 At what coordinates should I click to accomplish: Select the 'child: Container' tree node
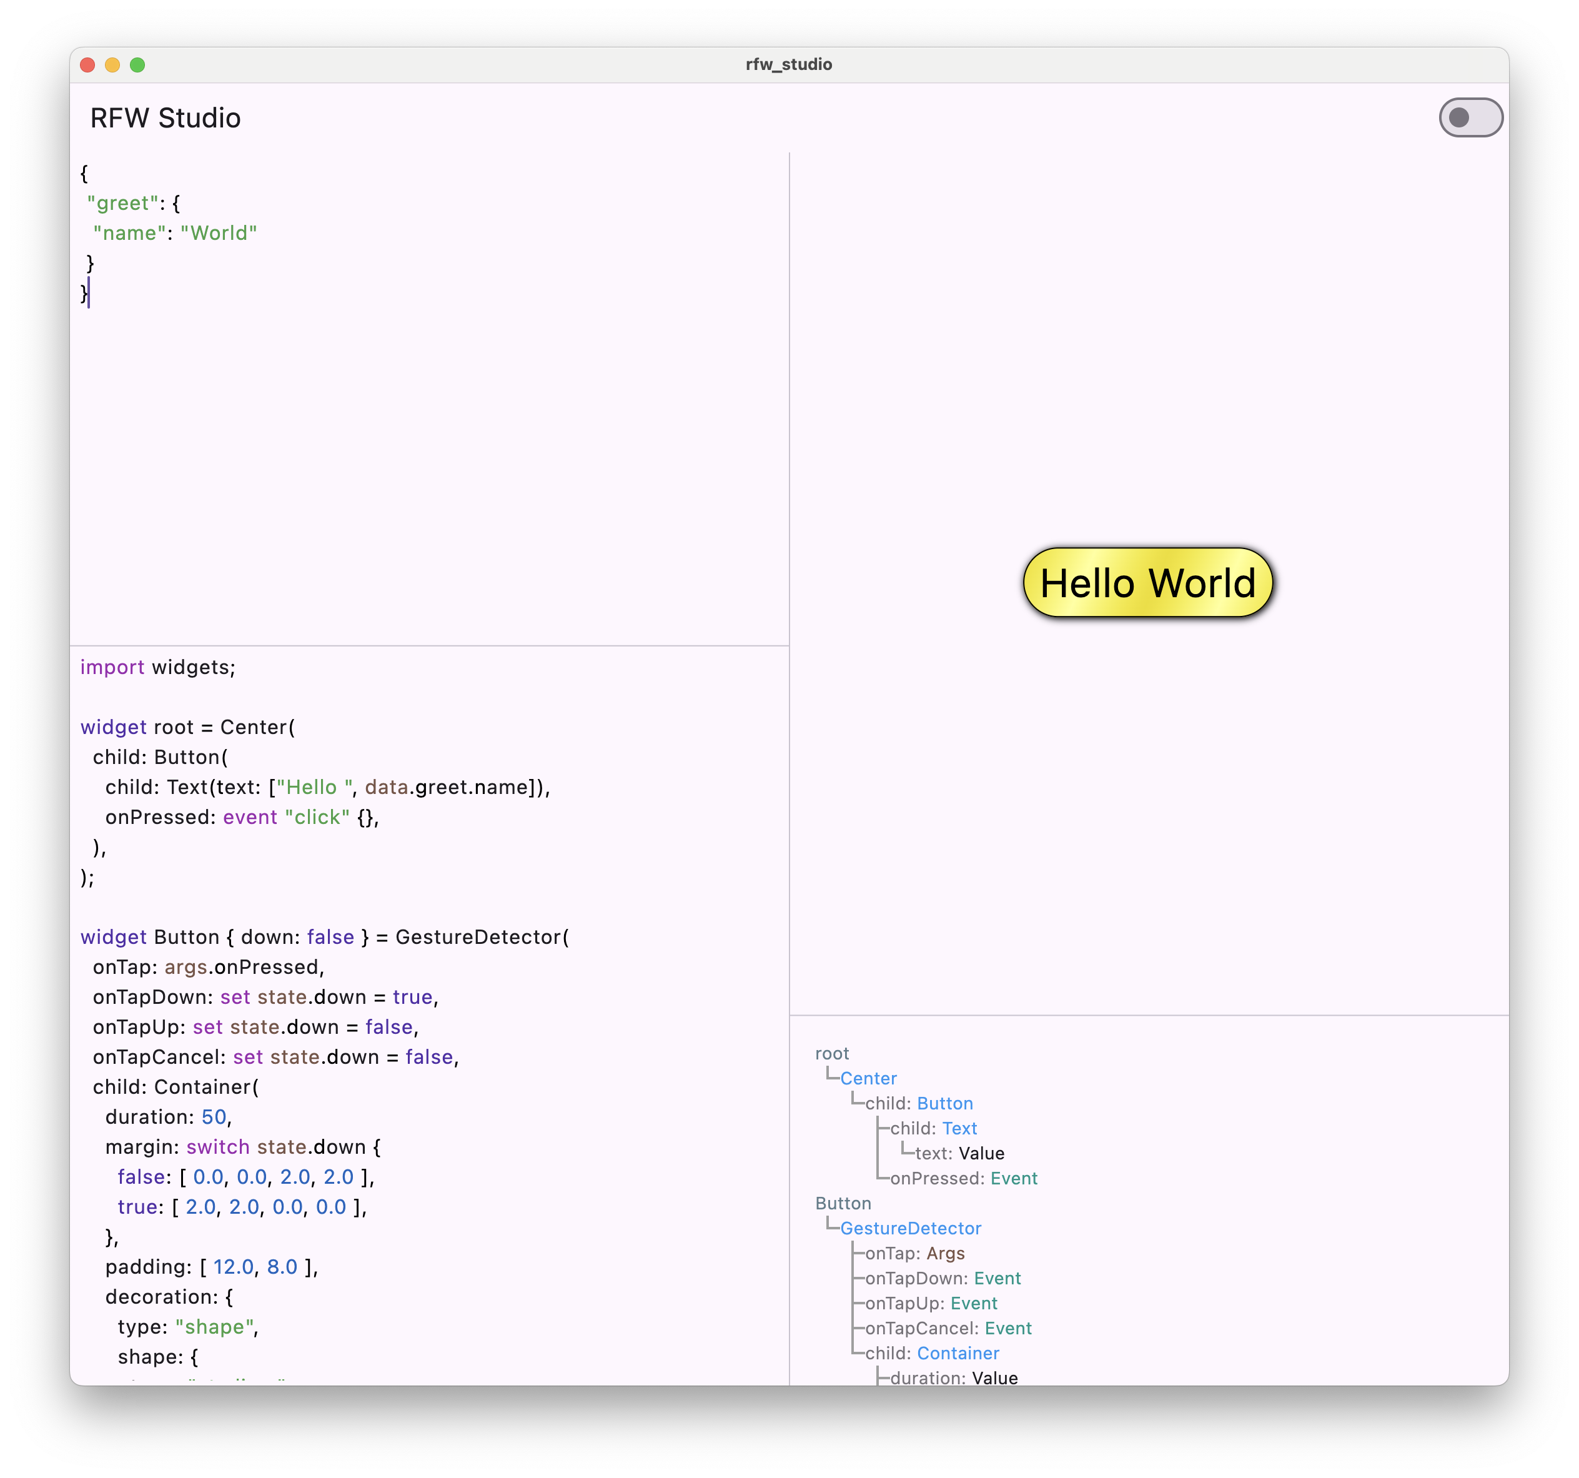click(x=932, y=1353)
